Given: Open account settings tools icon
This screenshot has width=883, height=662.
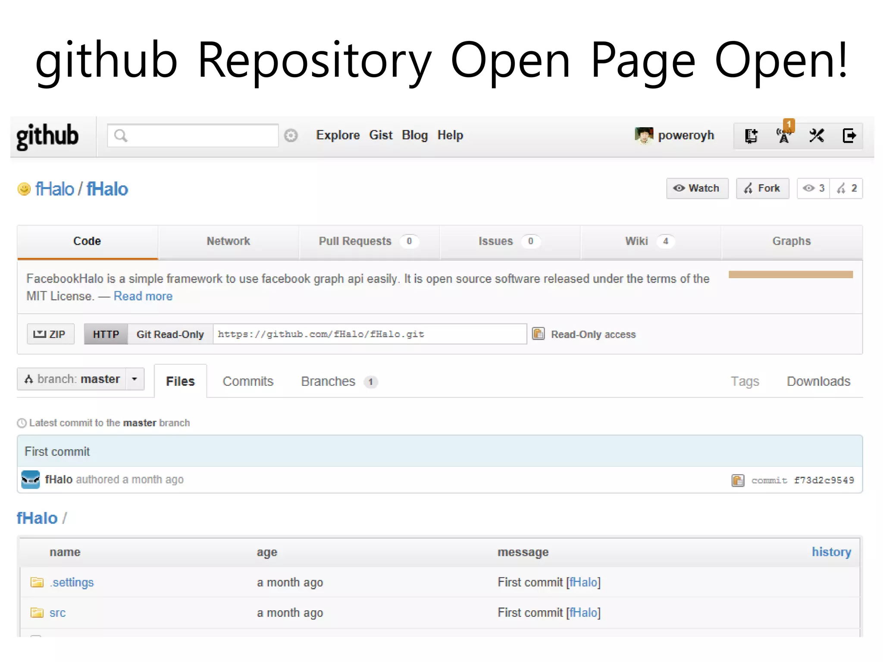Looking at the screenshot, I should click(x=817, y=136).
